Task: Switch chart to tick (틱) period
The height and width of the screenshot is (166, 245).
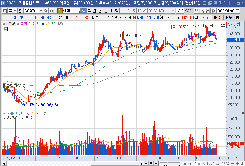Action: (x=117, y=11)
